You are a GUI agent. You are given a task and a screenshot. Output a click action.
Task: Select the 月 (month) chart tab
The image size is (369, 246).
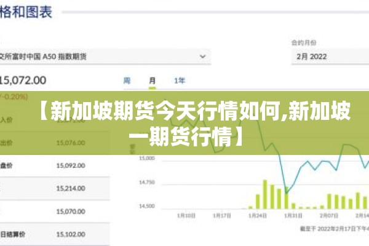tap(153, 81)
